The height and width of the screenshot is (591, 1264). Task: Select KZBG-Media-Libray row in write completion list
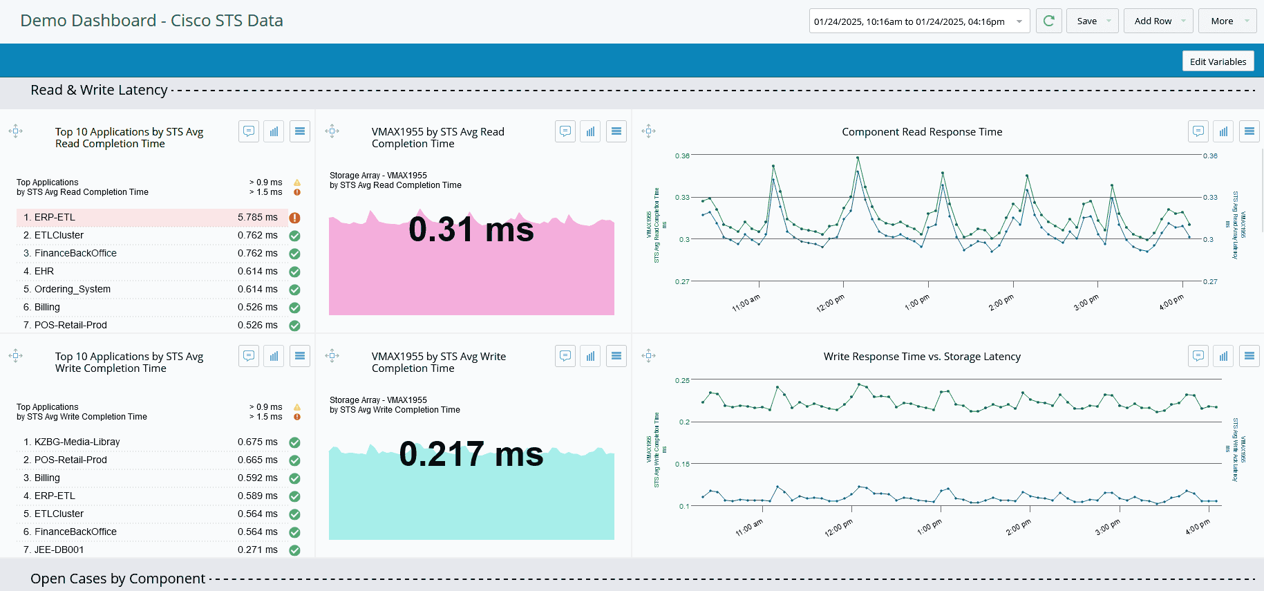[x=152, y=442]
